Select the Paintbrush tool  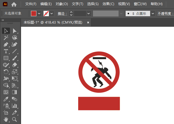click(14, 58)
